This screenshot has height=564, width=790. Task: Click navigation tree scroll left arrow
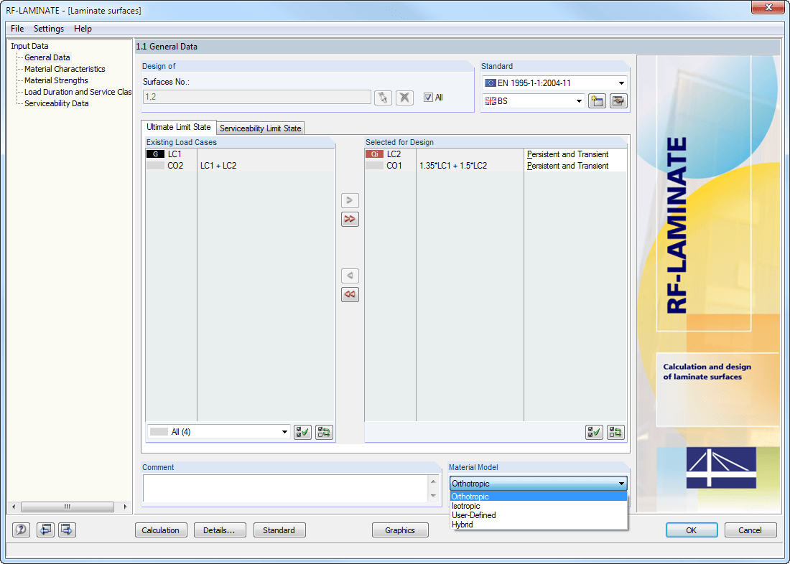point(14,507)
